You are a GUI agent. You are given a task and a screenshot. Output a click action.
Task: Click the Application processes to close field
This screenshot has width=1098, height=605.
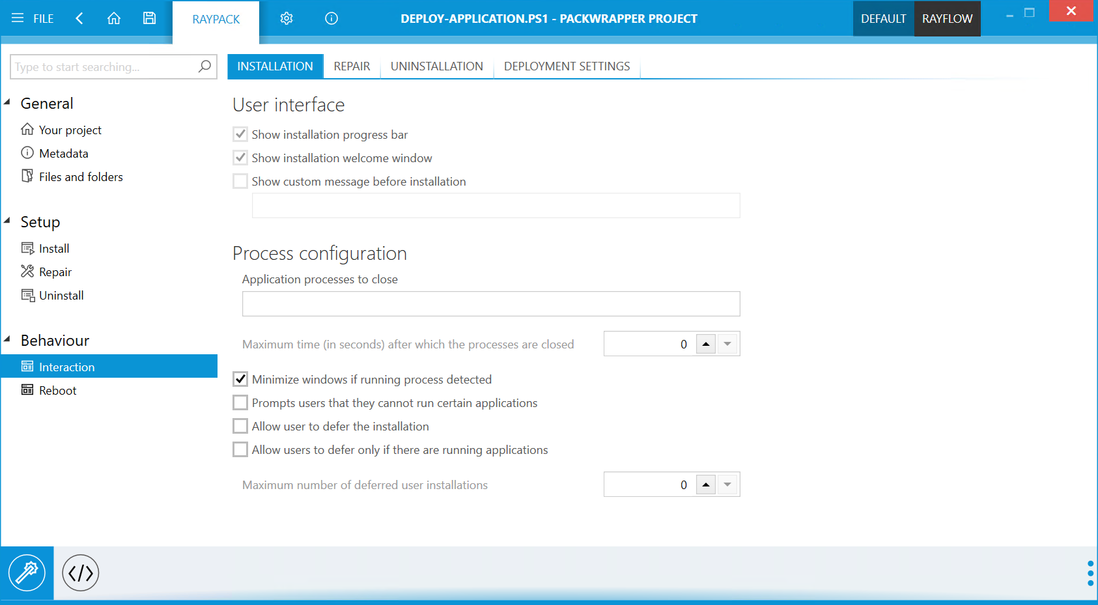(491, 303)
